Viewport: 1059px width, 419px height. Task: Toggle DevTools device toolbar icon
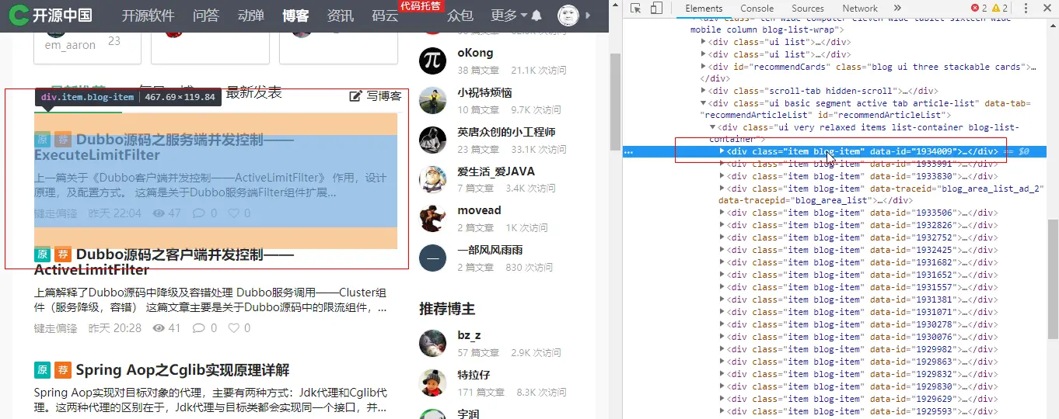[x=656, y=9]
